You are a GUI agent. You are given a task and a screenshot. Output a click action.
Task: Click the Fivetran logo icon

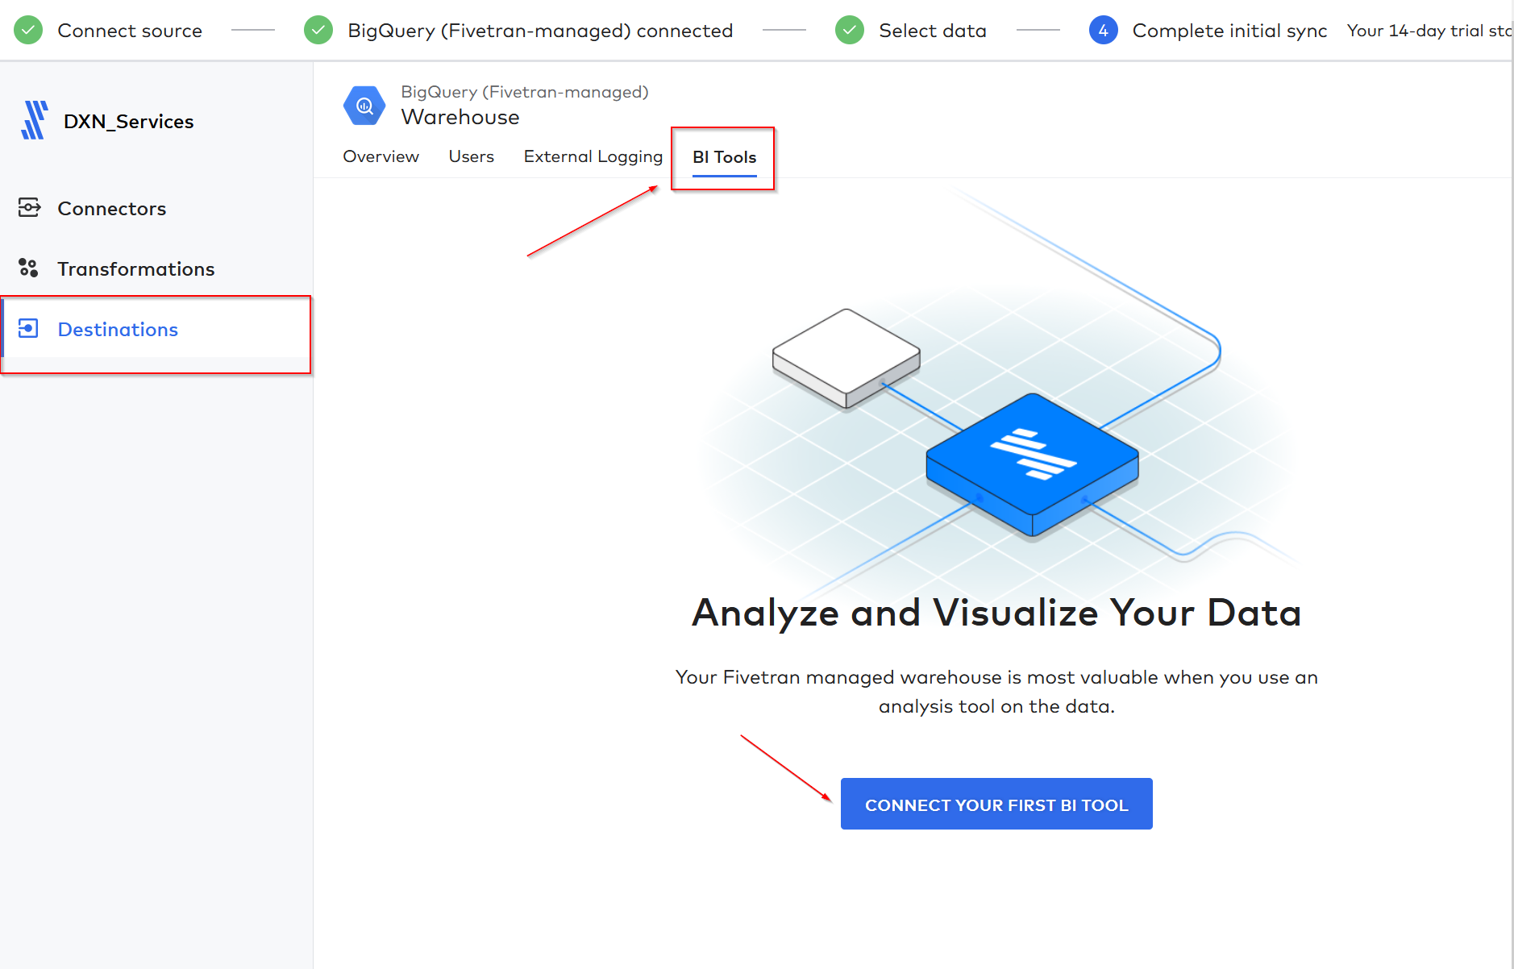32,119
